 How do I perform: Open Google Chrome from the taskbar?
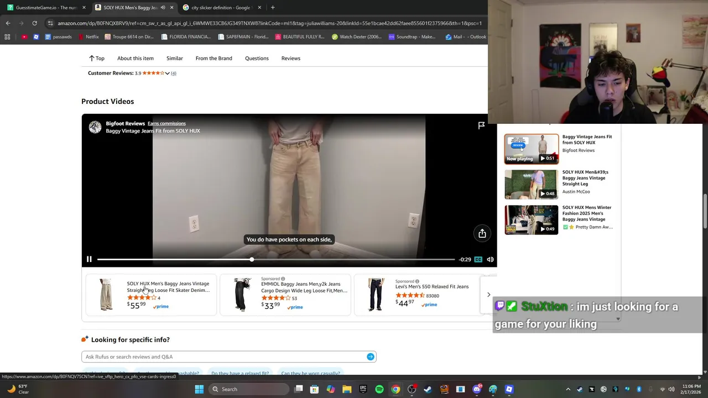click(395, 389)
